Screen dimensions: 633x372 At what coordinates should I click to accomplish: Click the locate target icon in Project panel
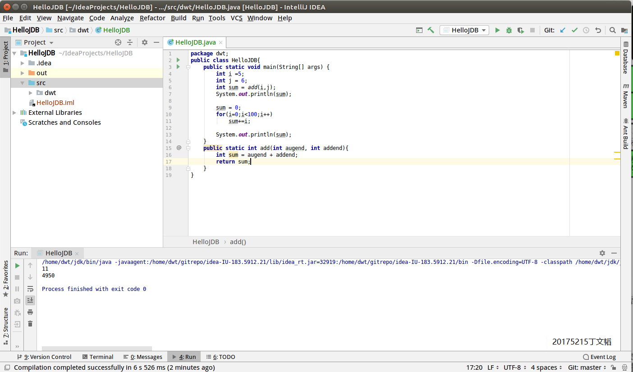(x=118, y=42)
